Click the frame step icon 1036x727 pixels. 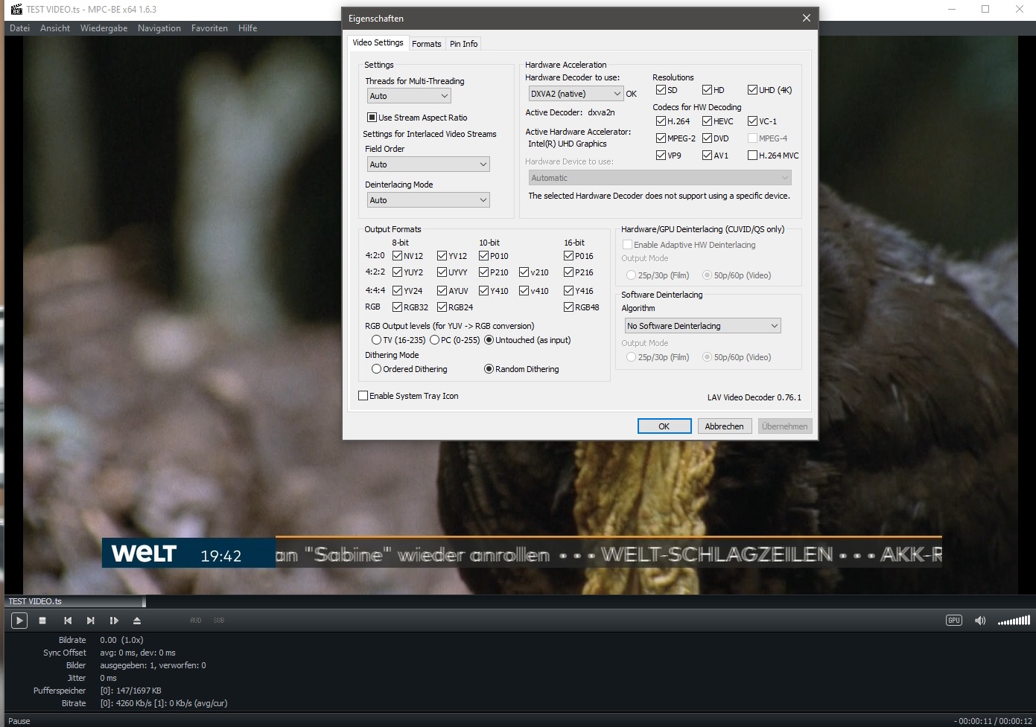pyautogui.click(x=114, y=621)
